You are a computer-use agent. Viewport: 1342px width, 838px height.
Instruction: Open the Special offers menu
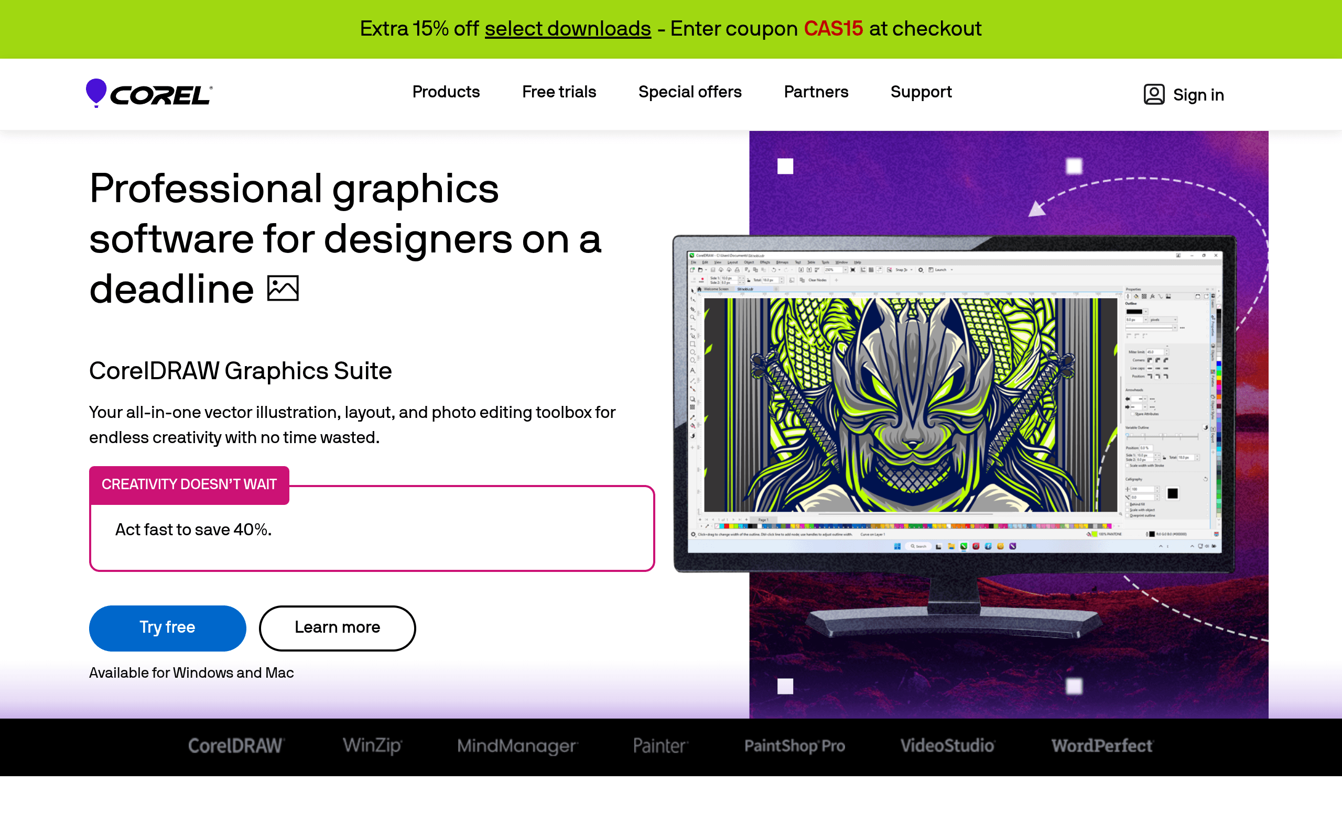point(690,92)
